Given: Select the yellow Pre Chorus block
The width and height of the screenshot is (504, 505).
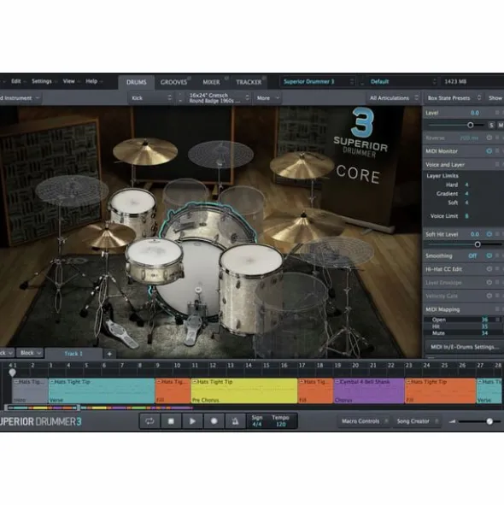Looking at the screenshot, I should click(244, 390).
